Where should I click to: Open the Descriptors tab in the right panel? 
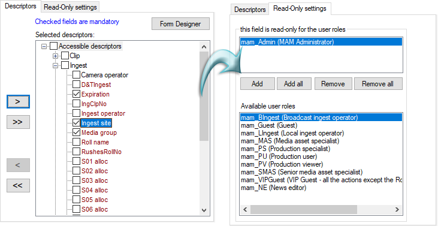tap(250, 10)
